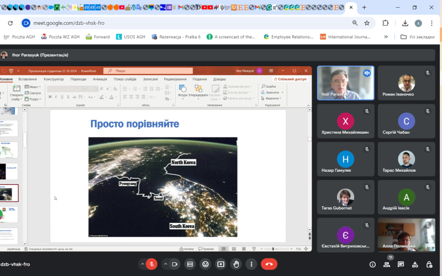Collapse the PowerPoint ribbon arrow
The image size is (442, 276).
click(308, 105)
